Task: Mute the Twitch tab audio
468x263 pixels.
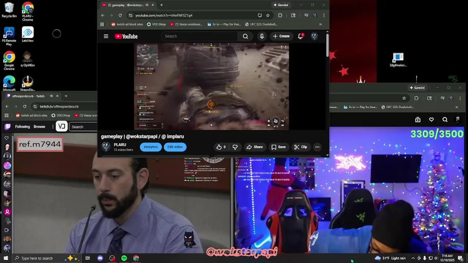Action: tap(51, 96)
